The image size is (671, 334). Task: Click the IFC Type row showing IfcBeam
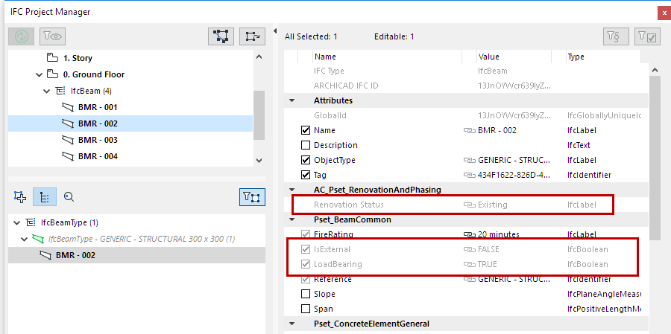(x=467, y=71)
